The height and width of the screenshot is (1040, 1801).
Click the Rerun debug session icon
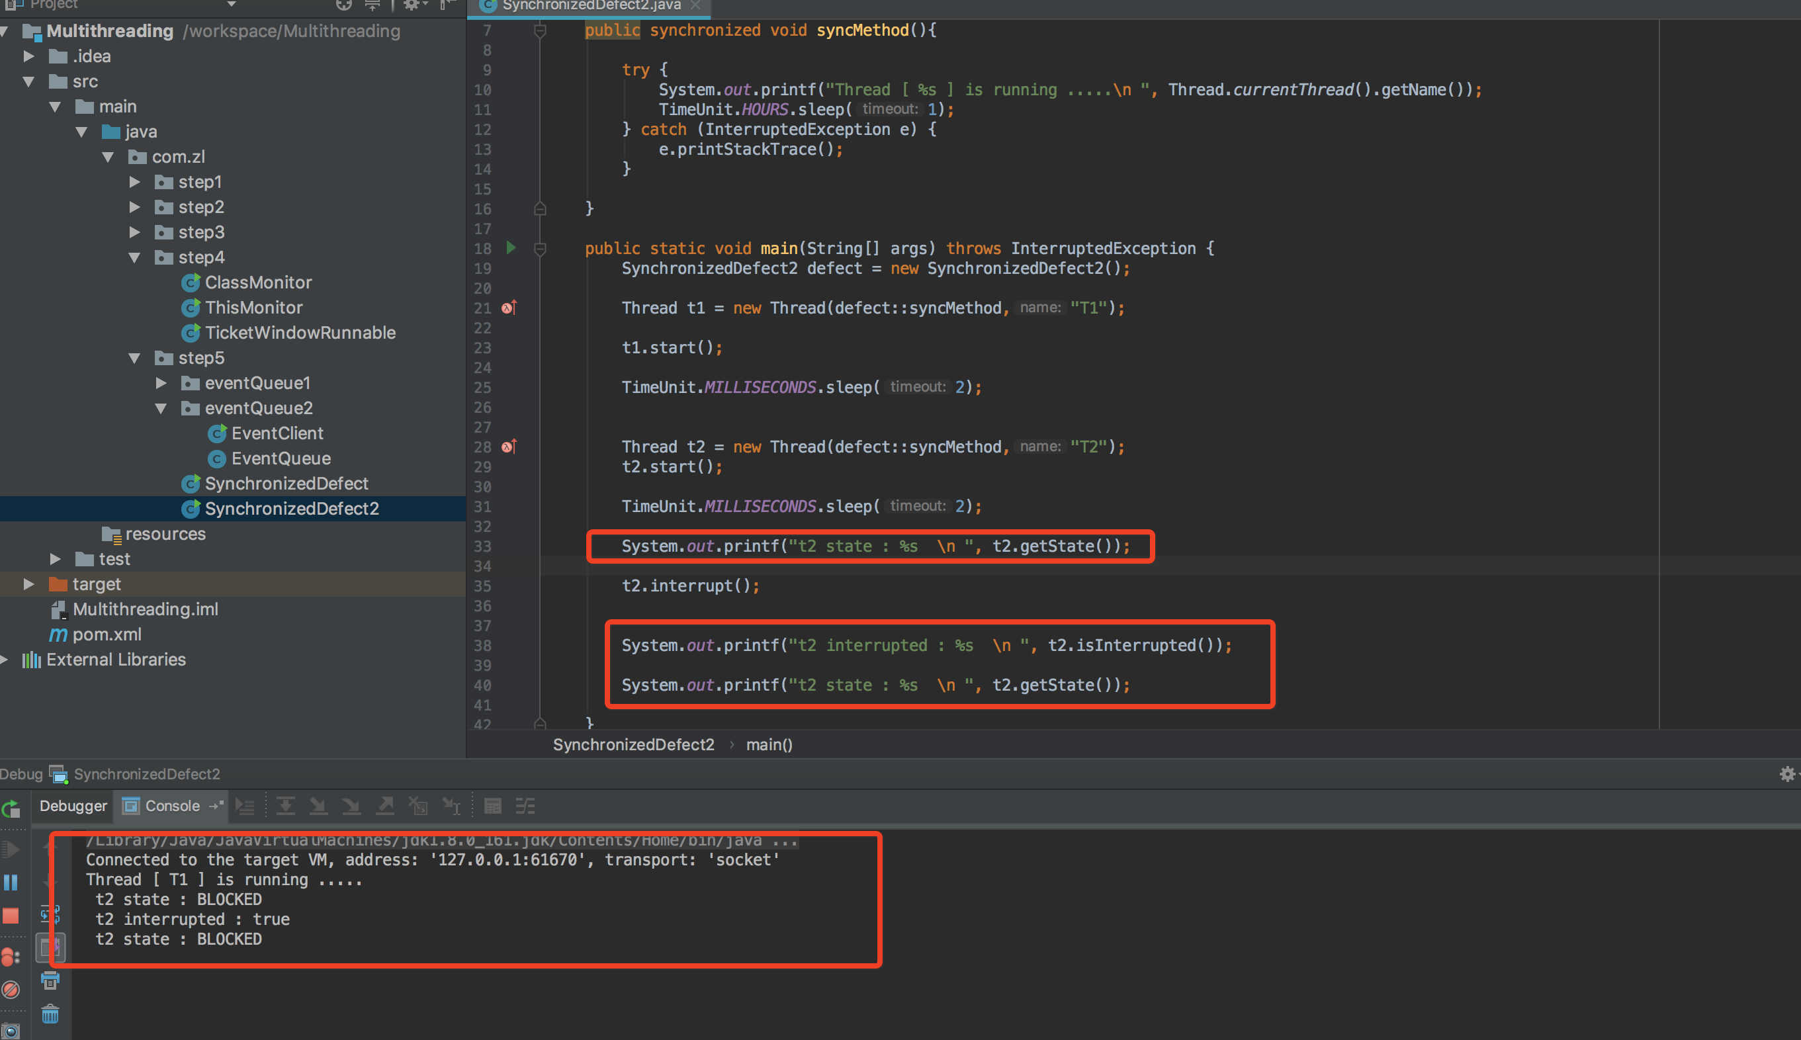[x=11, y=809]
